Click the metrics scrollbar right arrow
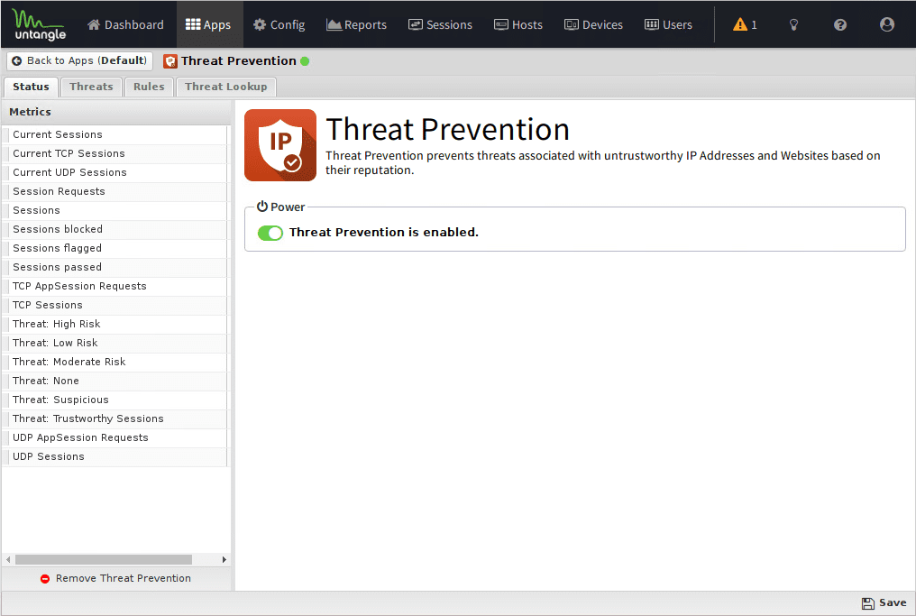This screenshot has width=916, height=616. tap(224, 560)
